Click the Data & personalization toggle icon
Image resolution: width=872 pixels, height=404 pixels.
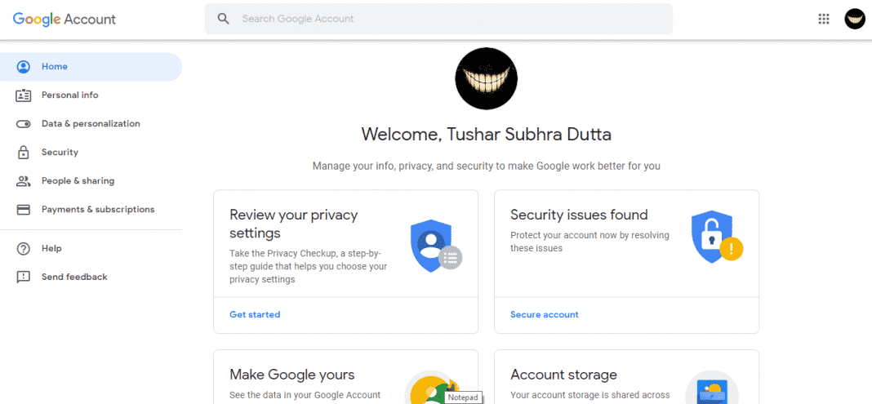pyautogui.click(x=24, y=124)
